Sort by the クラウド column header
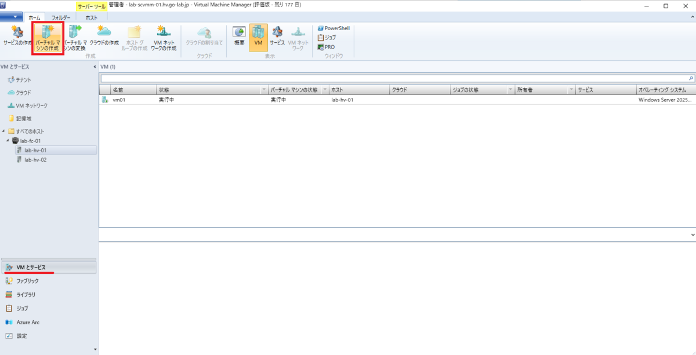Screen dimensions: 696x355 click(x=419, y=90)
